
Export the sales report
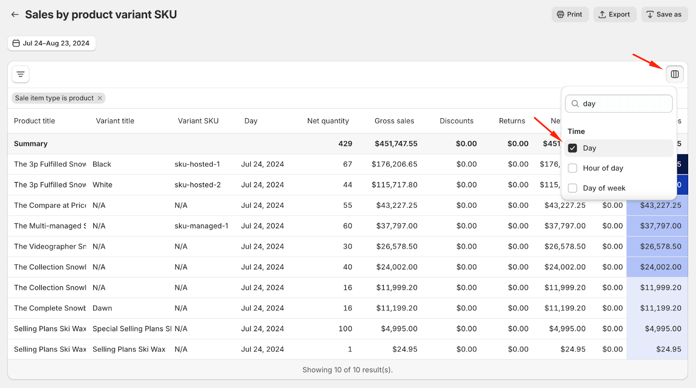(614, 14)
